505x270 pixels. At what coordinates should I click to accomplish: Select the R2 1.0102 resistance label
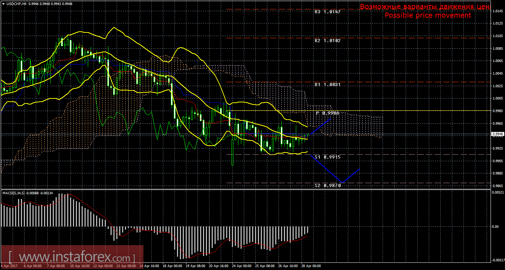327,41
